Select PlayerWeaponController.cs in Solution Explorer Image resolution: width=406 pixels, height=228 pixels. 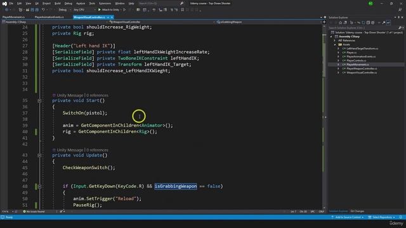tap(362, 68)
